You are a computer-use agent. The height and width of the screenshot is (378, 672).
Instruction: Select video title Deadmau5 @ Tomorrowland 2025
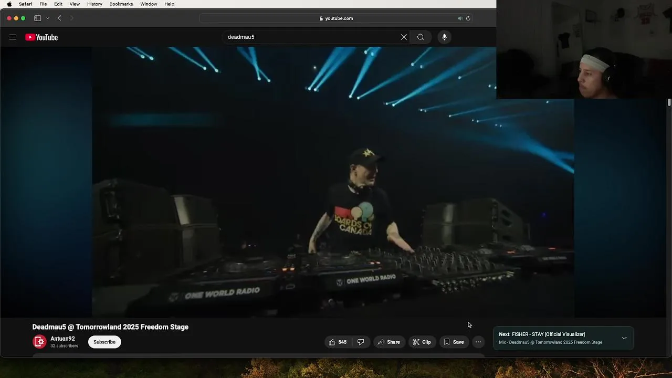pyautogui.click(x=110, y=327)
